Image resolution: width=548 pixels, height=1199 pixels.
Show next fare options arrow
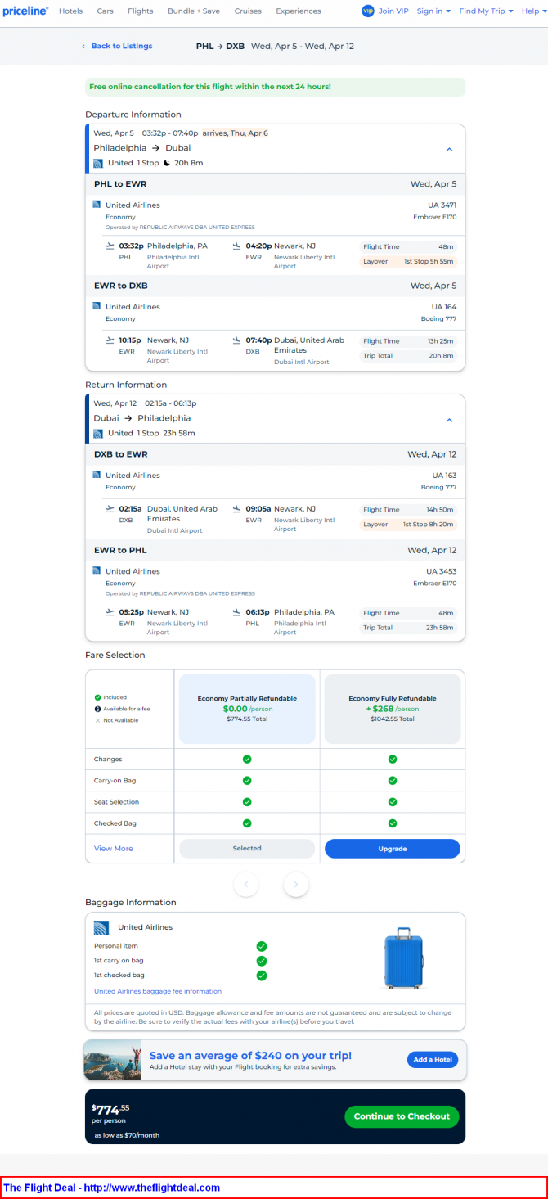[x=296, y=884]
